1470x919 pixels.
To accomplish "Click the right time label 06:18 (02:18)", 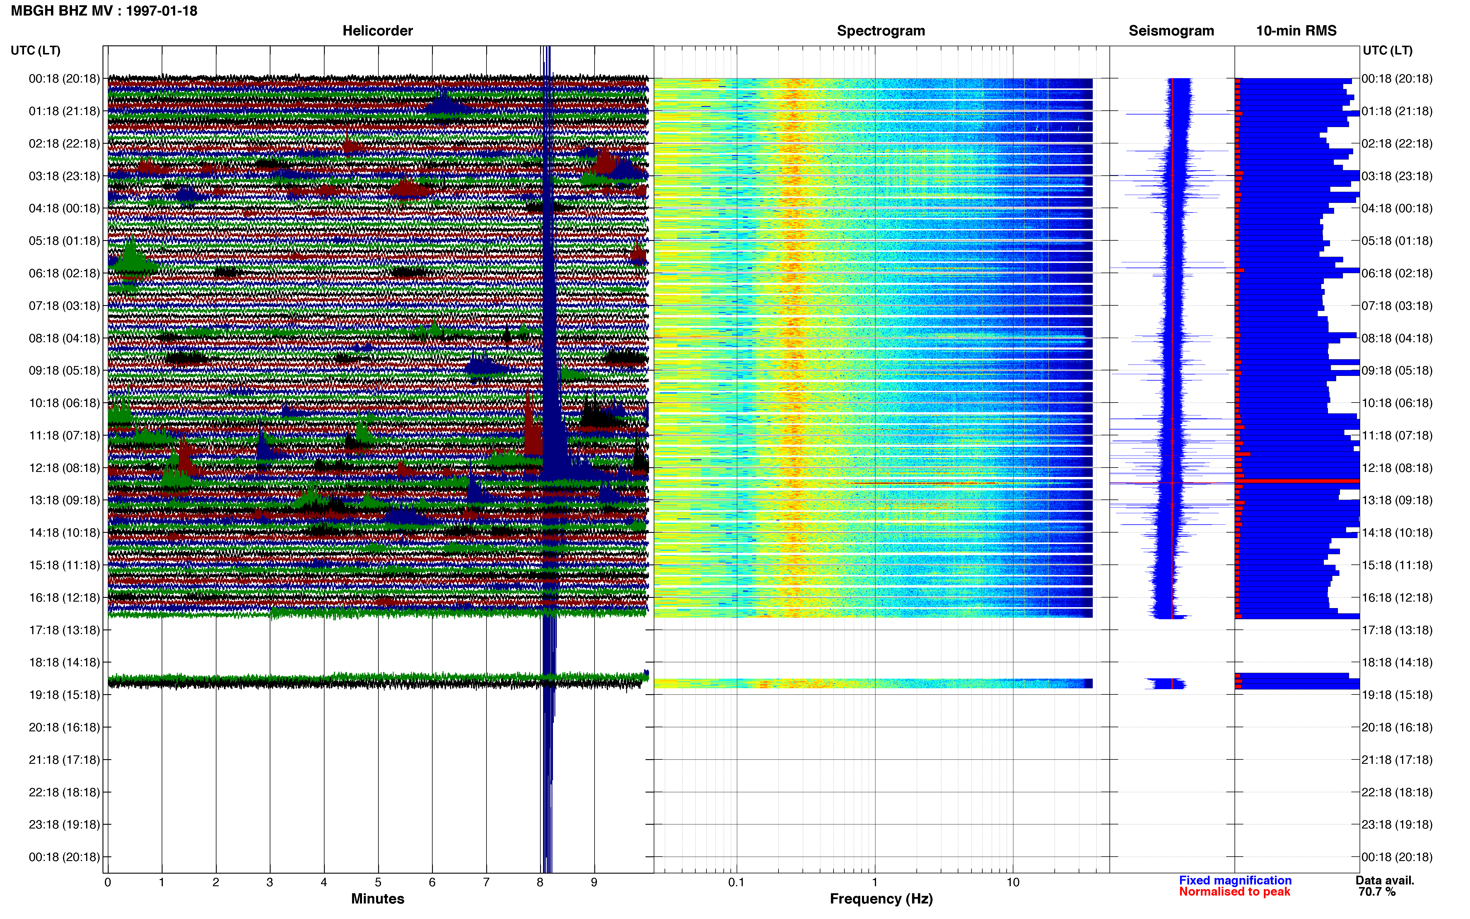I will pyautogui.click(x=1397, y=273).
